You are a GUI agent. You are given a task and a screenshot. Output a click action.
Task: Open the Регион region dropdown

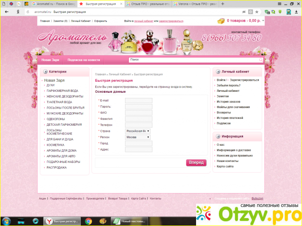point(138,137)
